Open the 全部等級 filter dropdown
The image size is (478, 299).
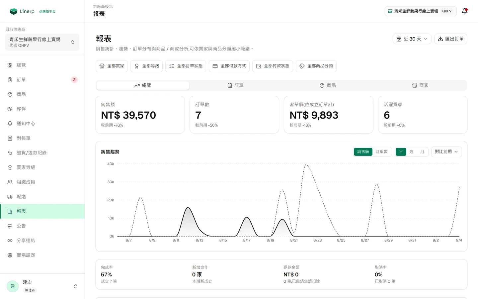pyautogui.click(x=146, y=66)
